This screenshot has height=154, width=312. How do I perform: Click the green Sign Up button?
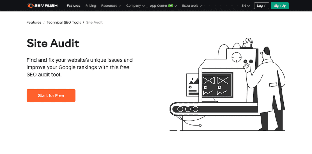(280, 6)
